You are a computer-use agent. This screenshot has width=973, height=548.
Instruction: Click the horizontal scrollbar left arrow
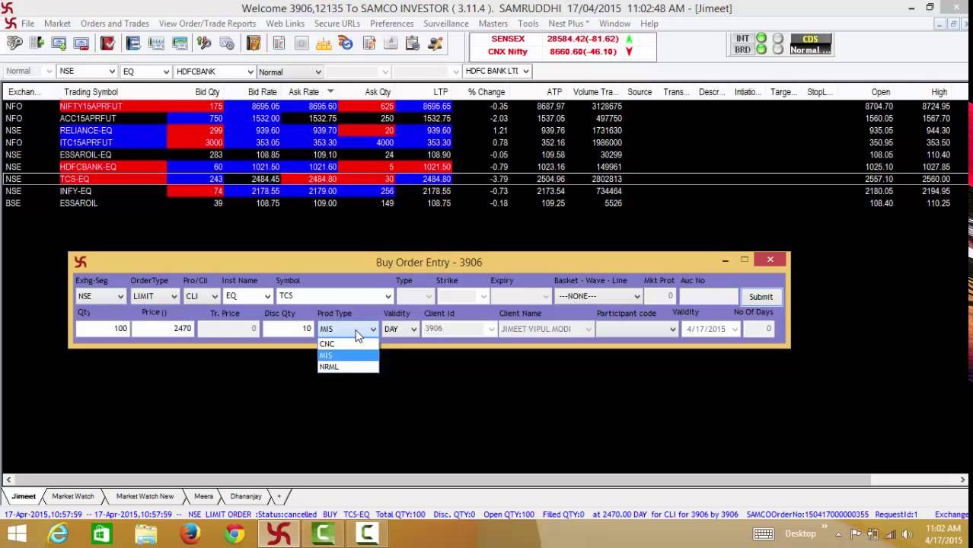pos(8,479)
